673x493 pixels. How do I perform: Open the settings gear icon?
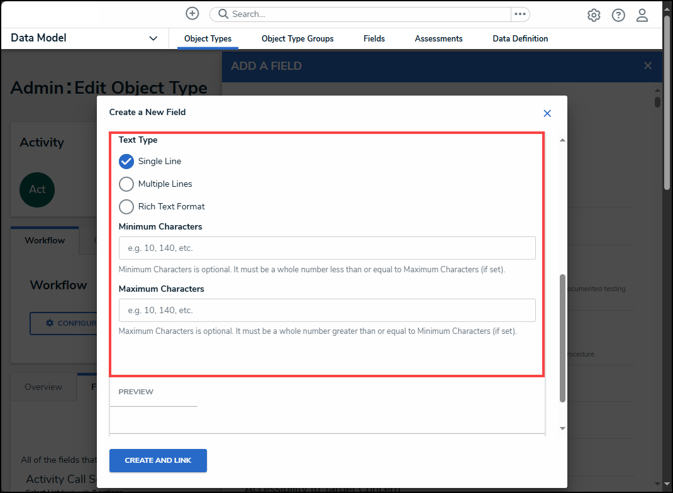594,15
